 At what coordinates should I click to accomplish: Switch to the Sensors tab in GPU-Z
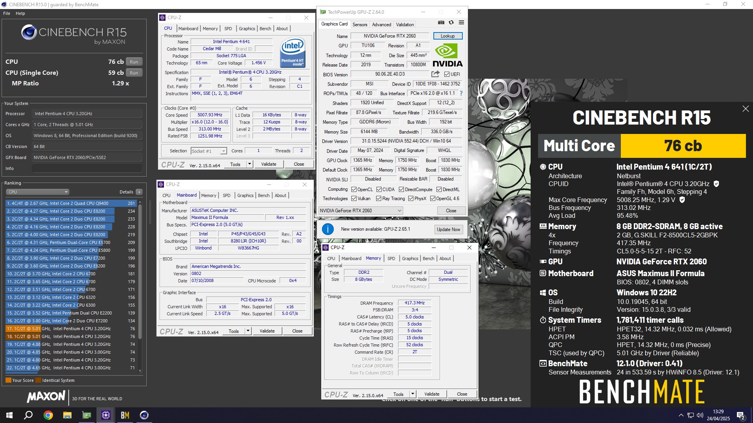pyautogui.click(x=360, y=25)
